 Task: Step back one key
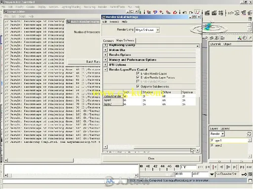coord(214,167)
